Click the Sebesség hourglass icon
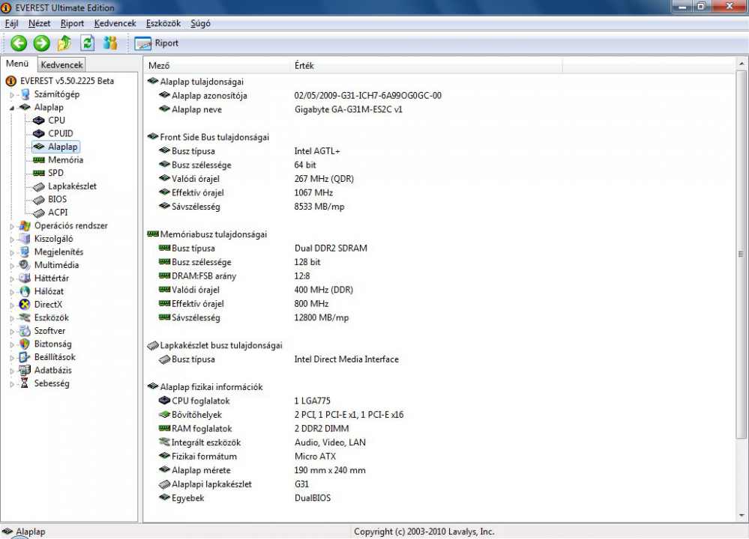Viewport: 749px width, 539px height. (25, 383)
